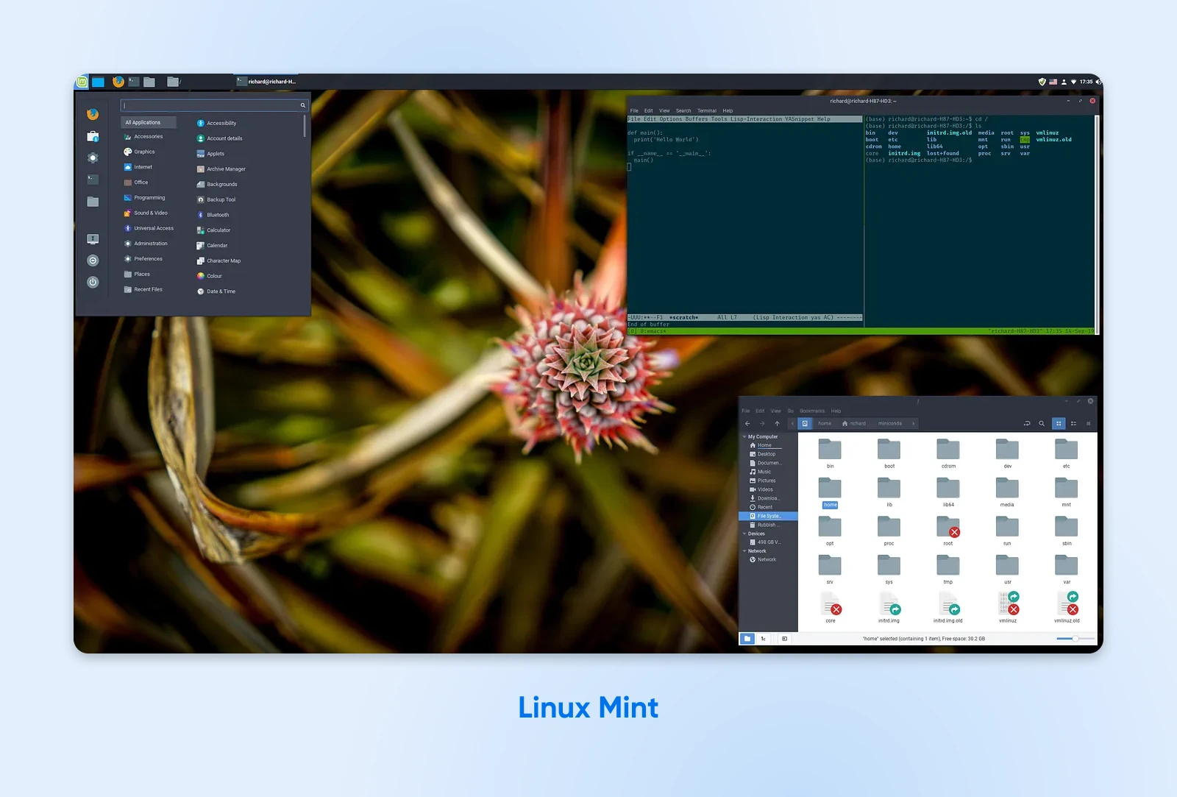The width and height of the screenshot is (1177, 797).
Task: Launch Archive Manager from the applications list
Action: pyautogui.click(x=221, y=169)
